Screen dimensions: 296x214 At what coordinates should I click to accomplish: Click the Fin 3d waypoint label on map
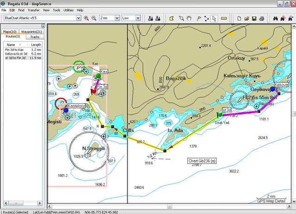tap(102, 87)
